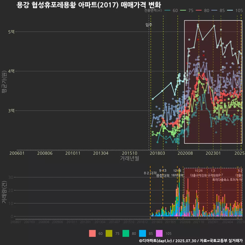Click the red line swatch for 80 in top legend

(199, 10)
